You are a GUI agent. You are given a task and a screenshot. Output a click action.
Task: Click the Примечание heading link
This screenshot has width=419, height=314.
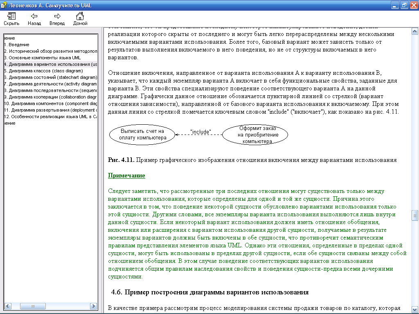tap(126, 175)
